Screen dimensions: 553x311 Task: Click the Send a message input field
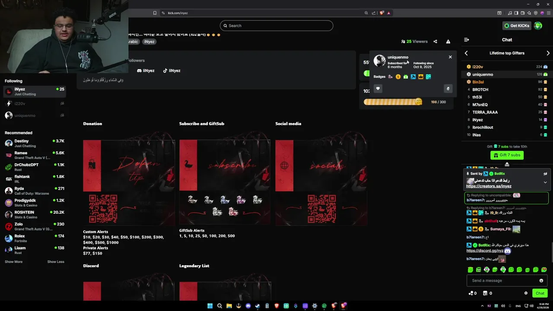[503, 281]
